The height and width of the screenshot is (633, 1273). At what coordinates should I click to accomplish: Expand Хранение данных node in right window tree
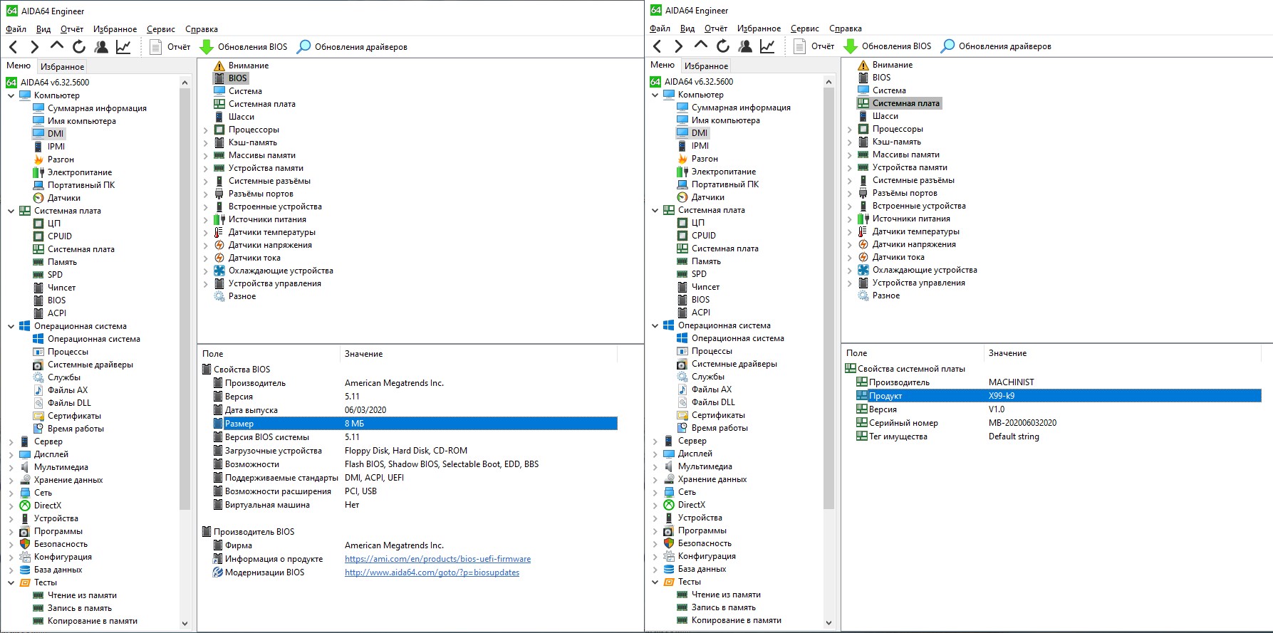tap(655, 479)
